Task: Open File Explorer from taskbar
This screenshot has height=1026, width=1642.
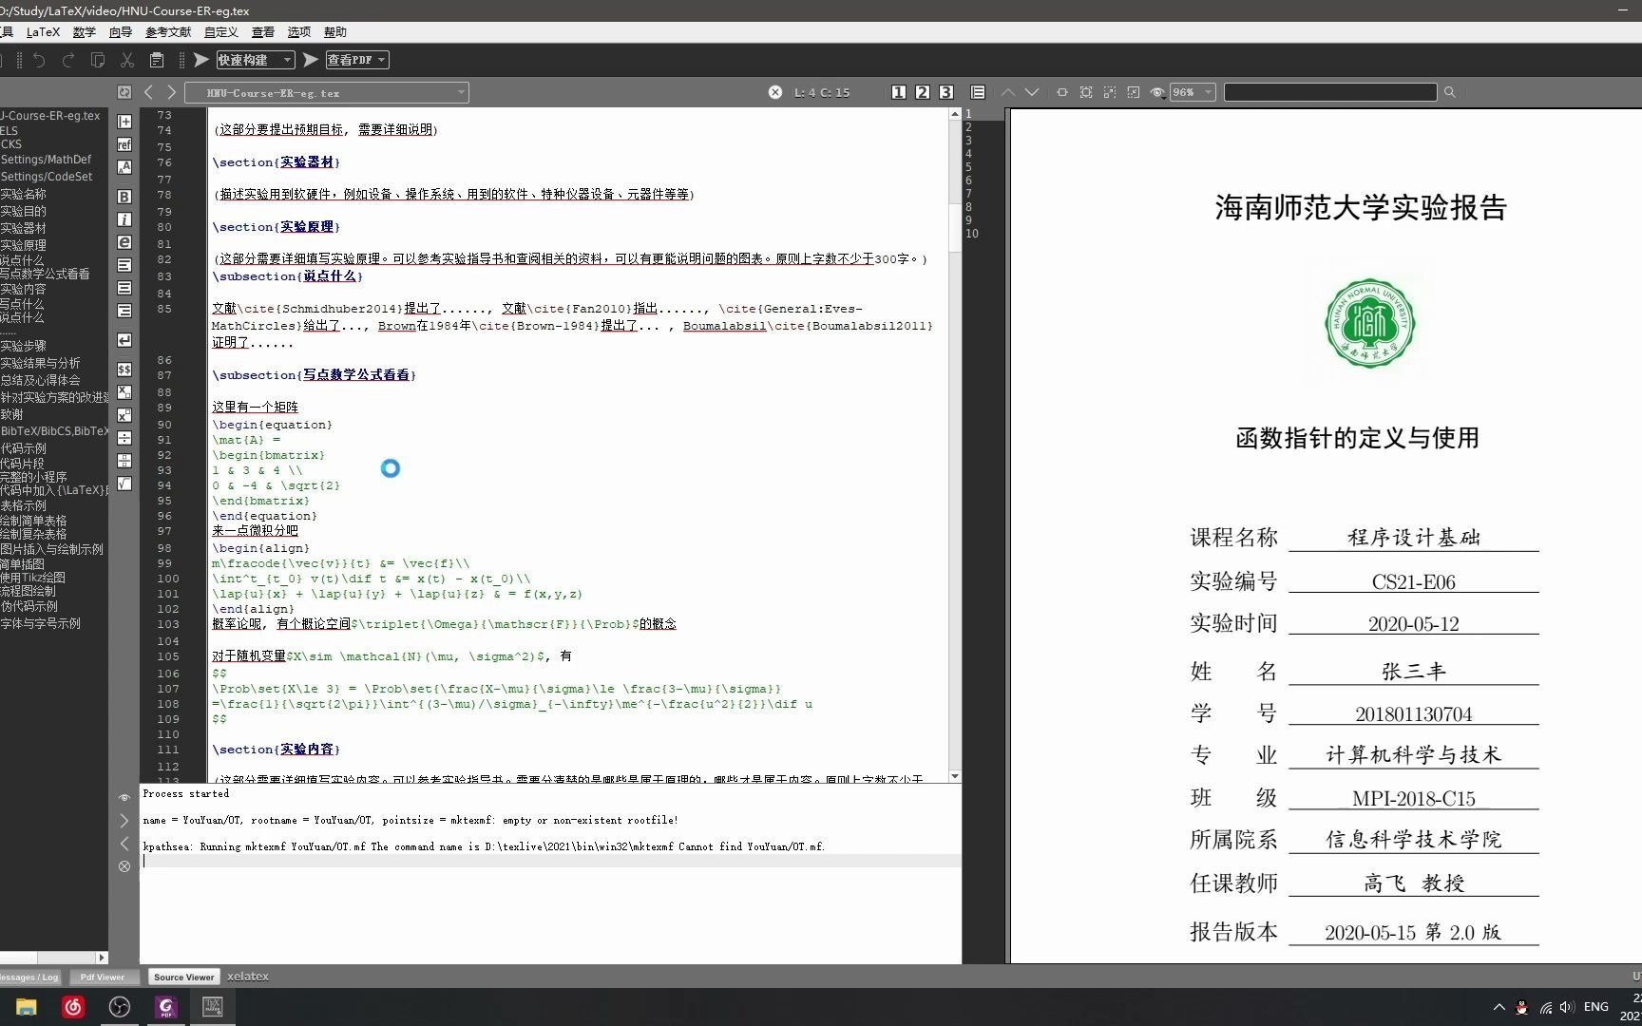Action: 26,1007
